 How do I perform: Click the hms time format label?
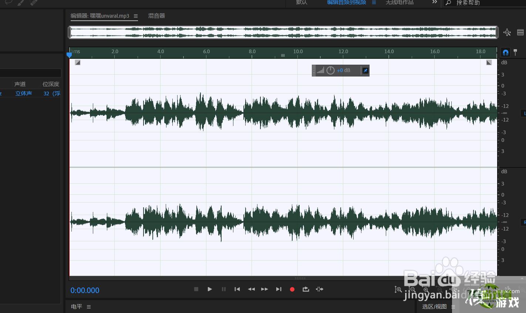coord(76,51)
